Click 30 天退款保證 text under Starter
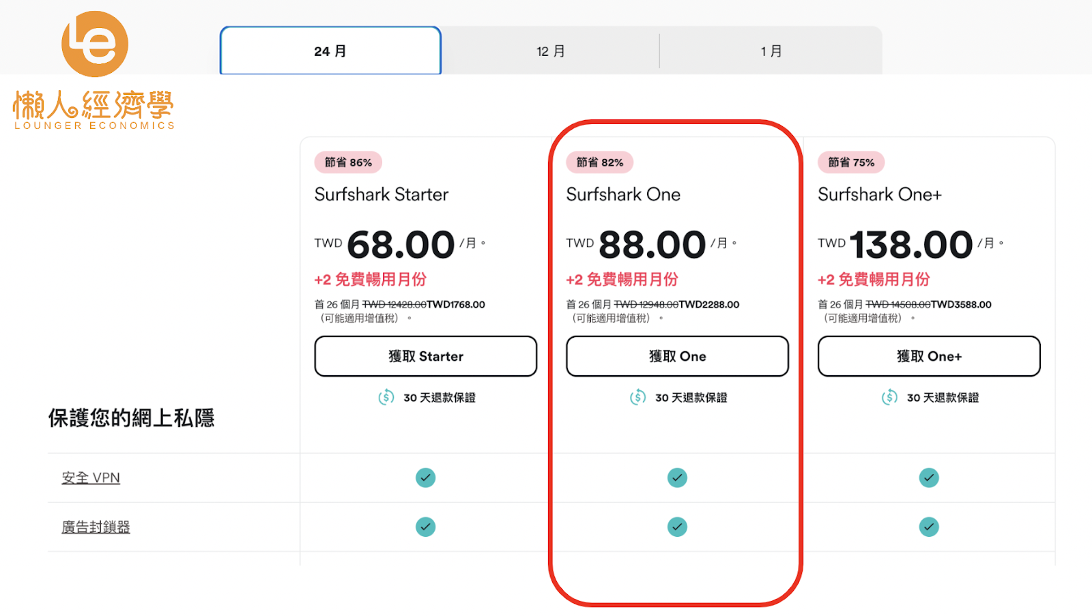This screenshot has width=1092, height=616. point(440,398)
